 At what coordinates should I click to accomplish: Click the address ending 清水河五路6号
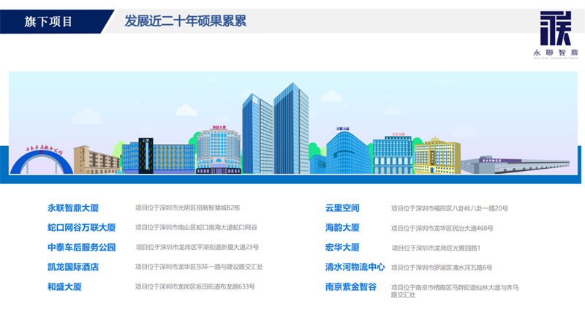tap(442, 267)
